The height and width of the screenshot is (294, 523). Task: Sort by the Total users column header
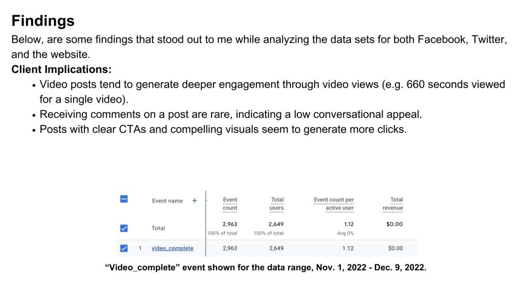coord(276,204)
